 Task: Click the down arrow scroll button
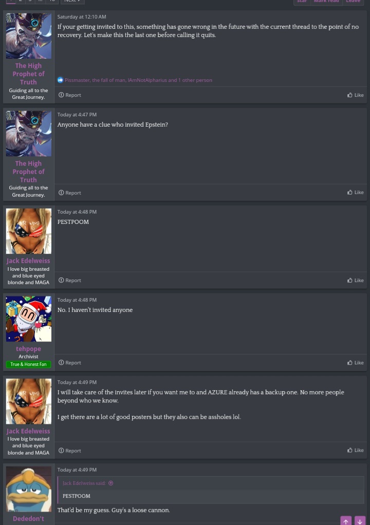[360, 521]
